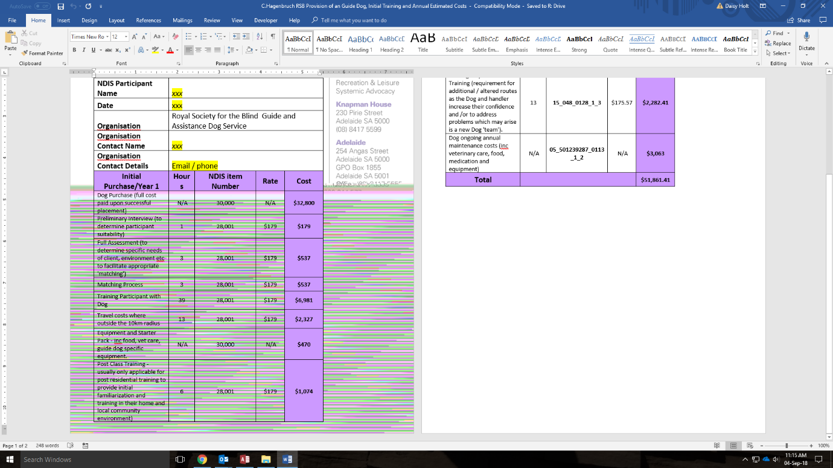Image resolution: width=833 pixels, height=468 pixels.
Task: Go to the Mailings tab
Action: click(x=182, y=21)
